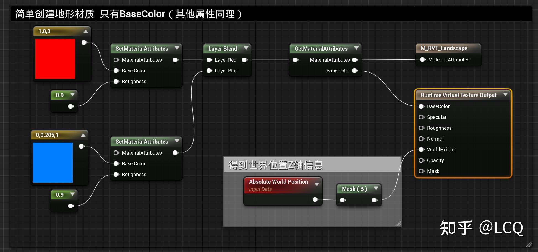
Task: Expand the upper 0.9 scalar node preview
Action: (72, 95)
